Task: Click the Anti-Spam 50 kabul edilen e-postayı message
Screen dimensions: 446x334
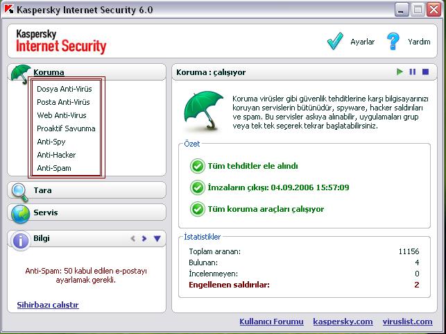Action: coord(86,276)
